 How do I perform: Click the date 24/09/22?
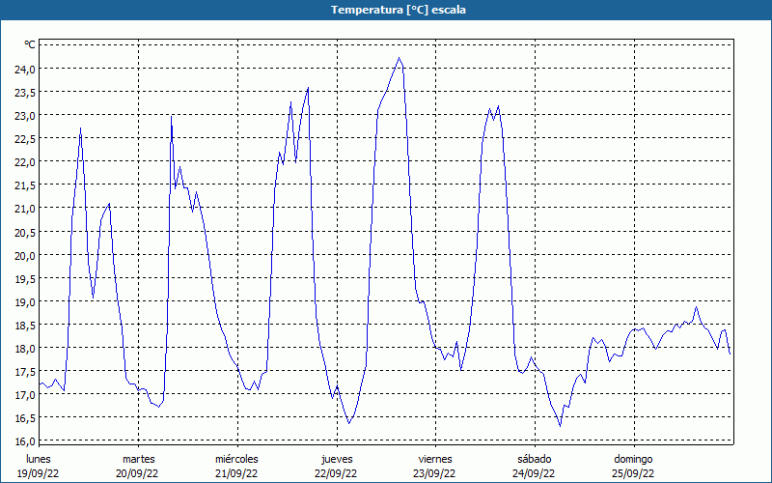[x=535, y=473]
